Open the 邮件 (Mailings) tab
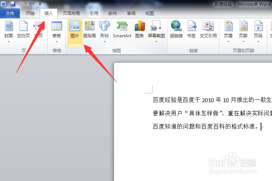The image size is (272, 181). (113, 13)
